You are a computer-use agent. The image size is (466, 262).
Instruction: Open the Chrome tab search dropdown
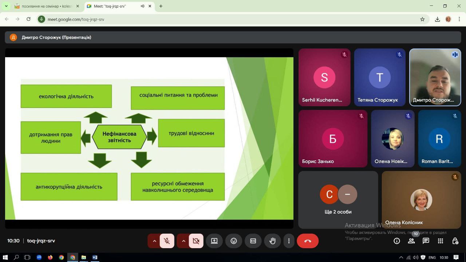click(x=6, y=6)
